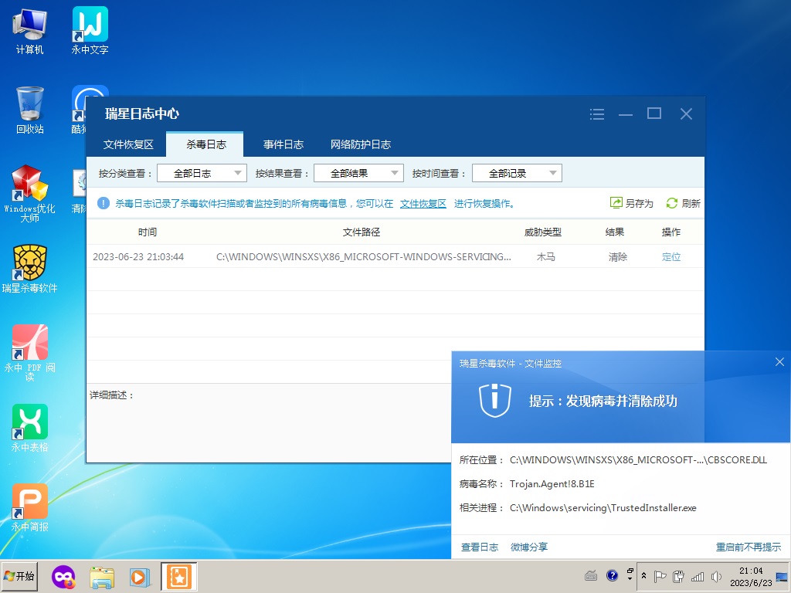Select the 杀毒日志 tab
Viewport: 791px width, 593px height.
tap(205, 144)
